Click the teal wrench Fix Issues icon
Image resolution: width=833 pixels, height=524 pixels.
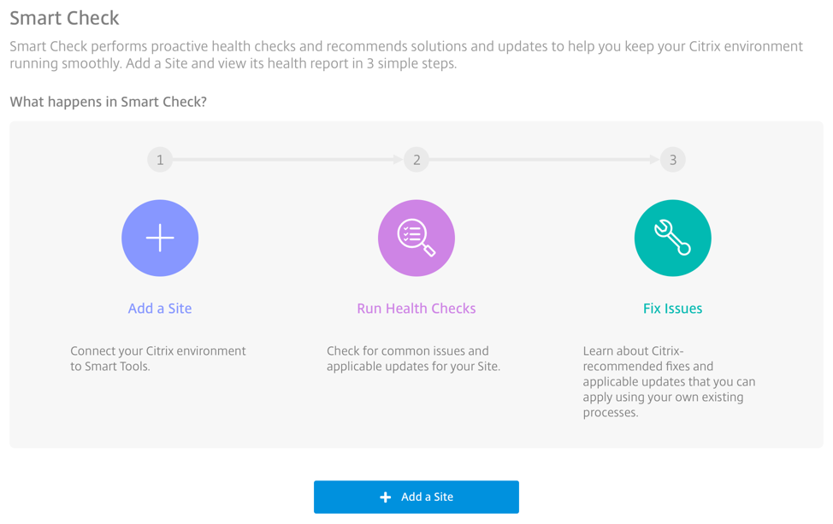[x=672, y=238]
